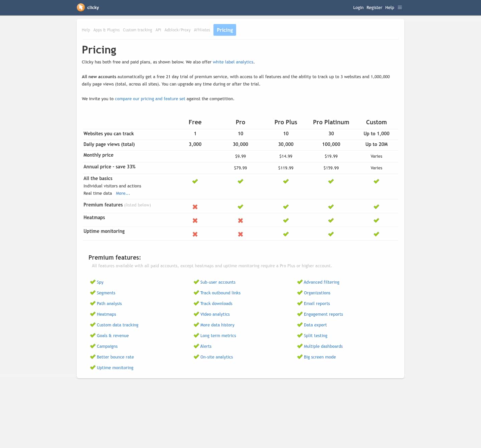481x448 pixels.
Task: Open the hamburger menu icon
Action: coord(400,7)
